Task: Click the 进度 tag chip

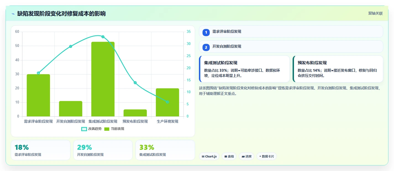Action: click(246, 156)
